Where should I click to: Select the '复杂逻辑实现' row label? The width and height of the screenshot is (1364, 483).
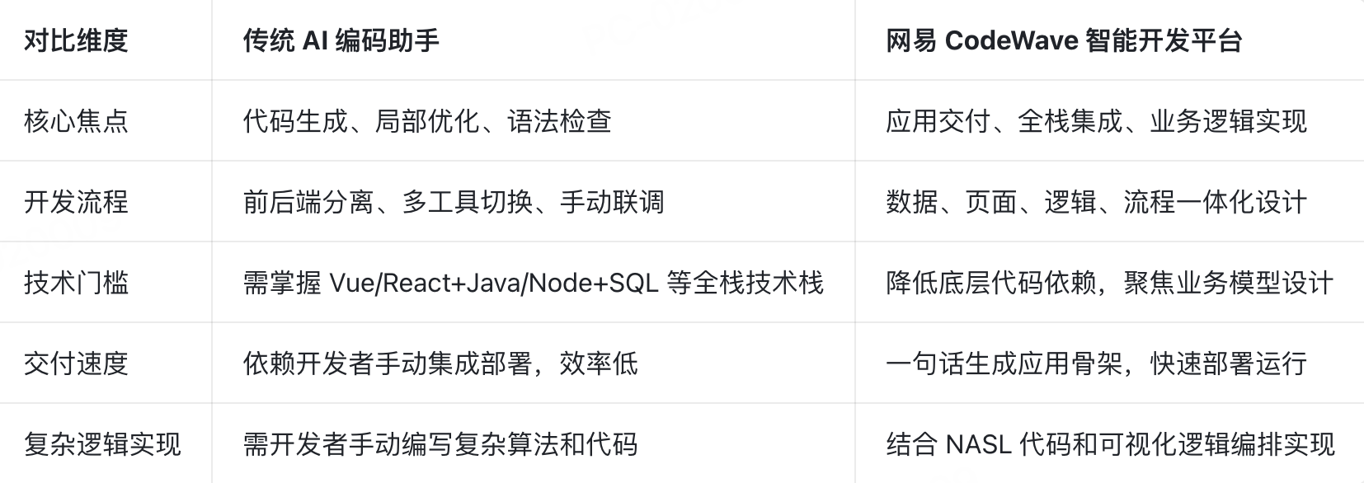coord(102,444)
